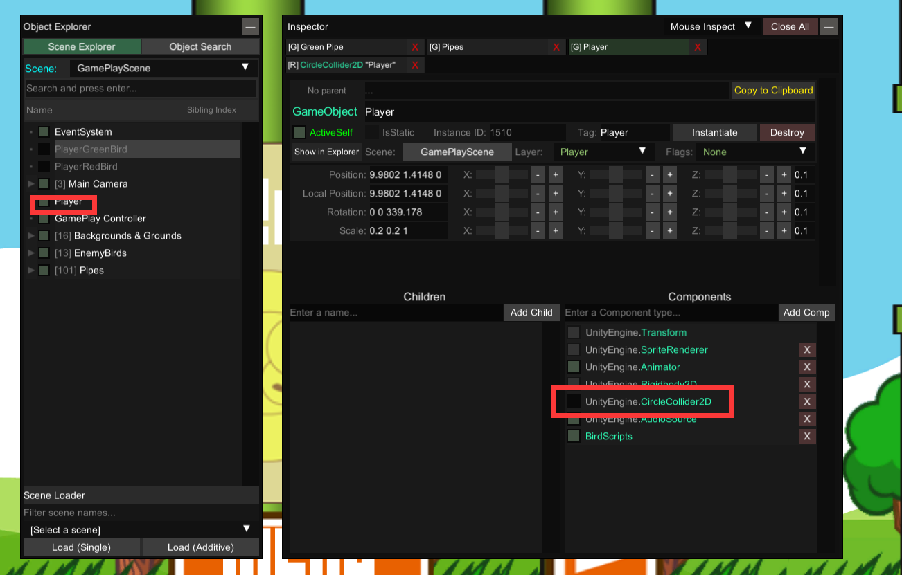The image size is (902, 575).
Task: Focus the Search and press enter field
Action: point(141,89)
